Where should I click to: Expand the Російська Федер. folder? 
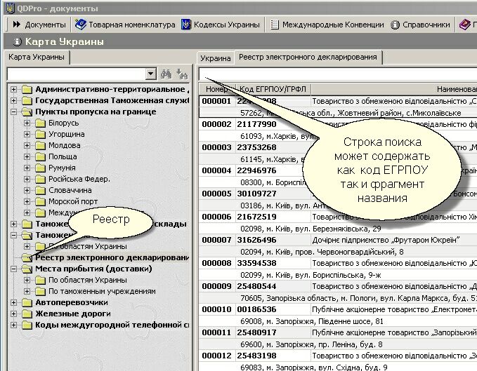(27, 179)
